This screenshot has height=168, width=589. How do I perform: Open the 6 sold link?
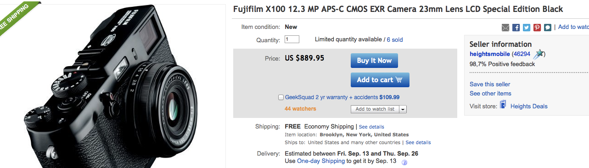[395, 40]
